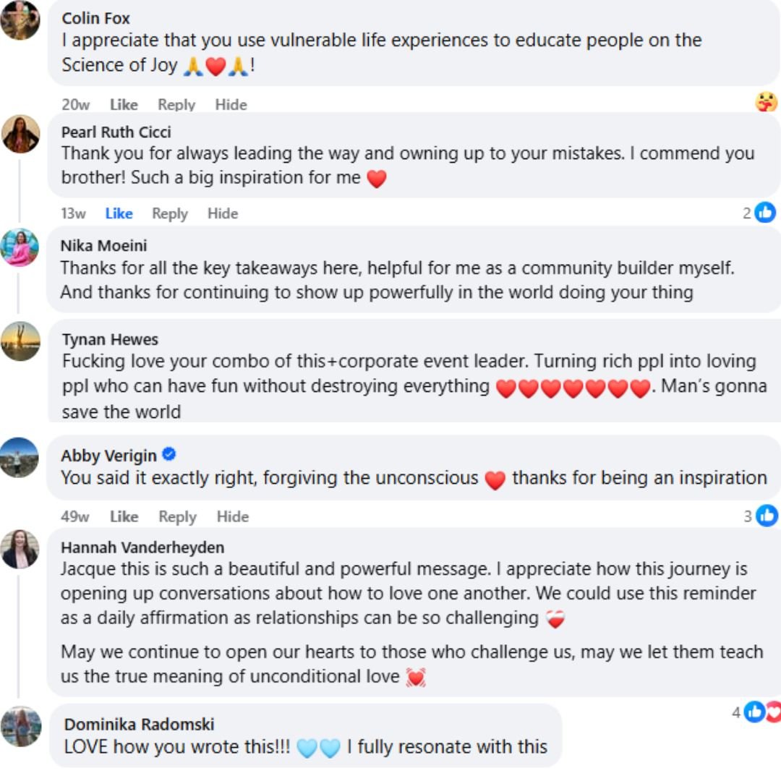Viewport: 781px width, 781px height.
Task: Click Pearl Ruth Cicci's avatar
Action: click(x=20, y=134)
